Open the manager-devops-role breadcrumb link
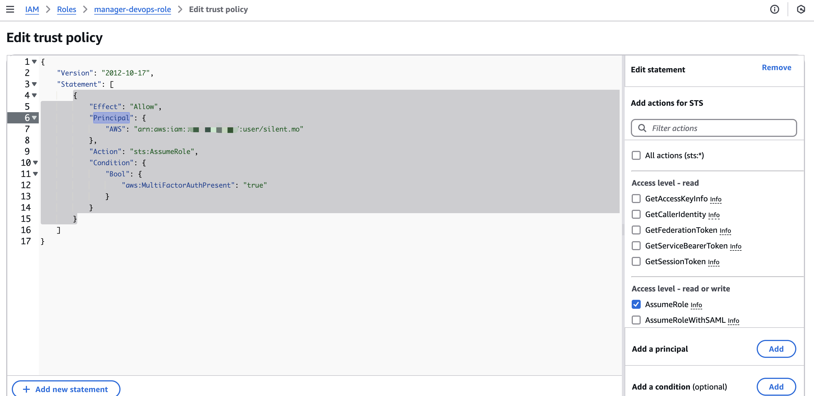The width and height of the screenshot is (814, 396). 132,9
